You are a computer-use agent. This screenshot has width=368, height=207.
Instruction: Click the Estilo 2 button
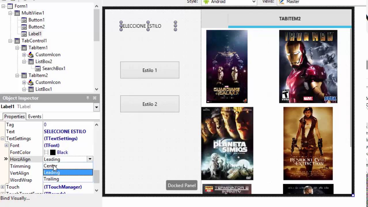pos(150,104)
